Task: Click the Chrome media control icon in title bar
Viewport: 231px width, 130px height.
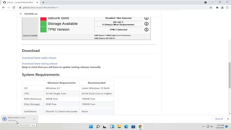Action: coord(205,3)
